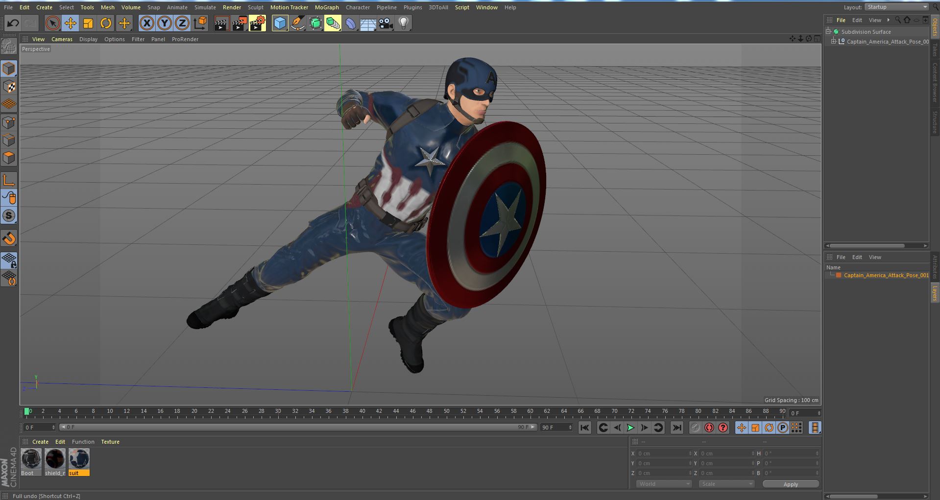Screen dimensions: 940x500
Task: Open the Spline pen tool
Action: (297, 23)
